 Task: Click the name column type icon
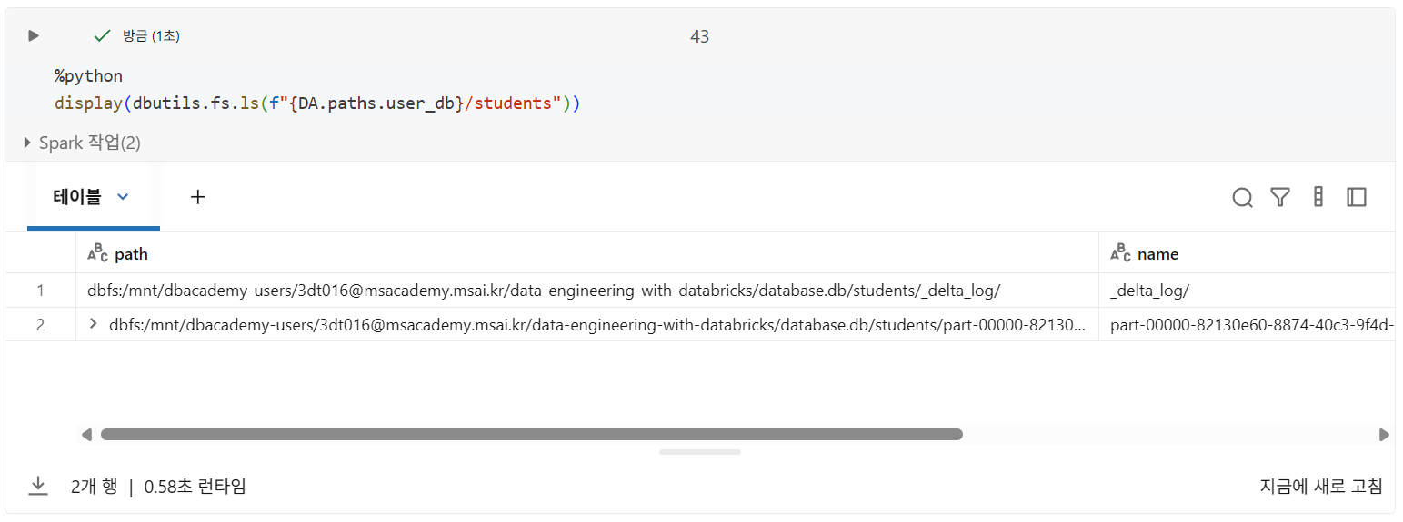pyautogui.click(x=1120, y=253)
